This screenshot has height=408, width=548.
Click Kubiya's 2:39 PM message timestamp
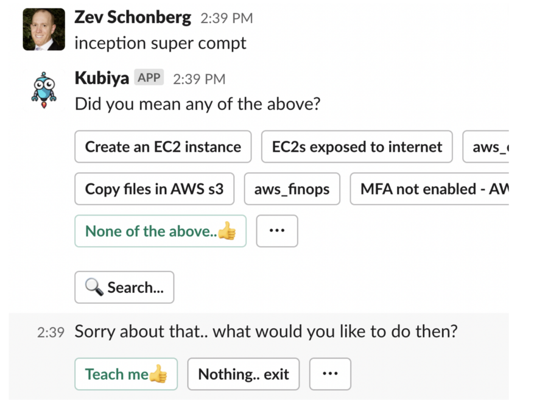click(x=199, y=79)
